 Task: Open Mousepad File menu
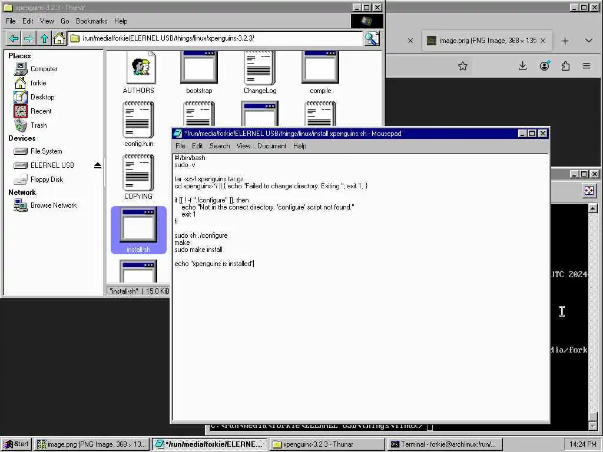[x=180, y=146]
